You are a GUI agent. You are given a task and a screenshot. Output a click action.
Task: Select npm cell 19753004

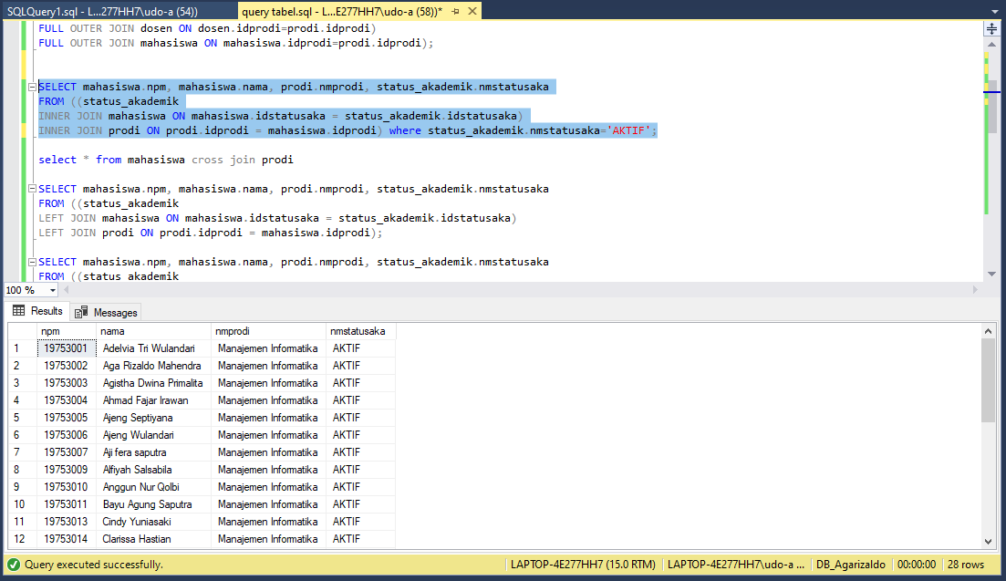point(67,400)
